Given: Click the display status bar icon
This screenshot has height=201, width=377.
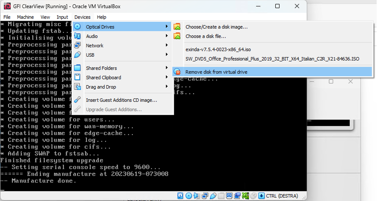Looking at the screenshot, I should pyautogui.click(x=229, y=196).
